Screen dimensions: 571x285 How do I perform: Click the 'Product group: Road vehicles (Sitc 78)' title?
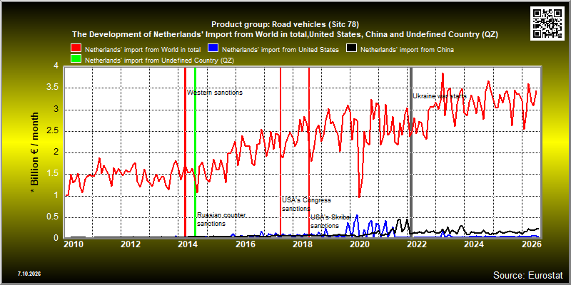pos(285,25)
